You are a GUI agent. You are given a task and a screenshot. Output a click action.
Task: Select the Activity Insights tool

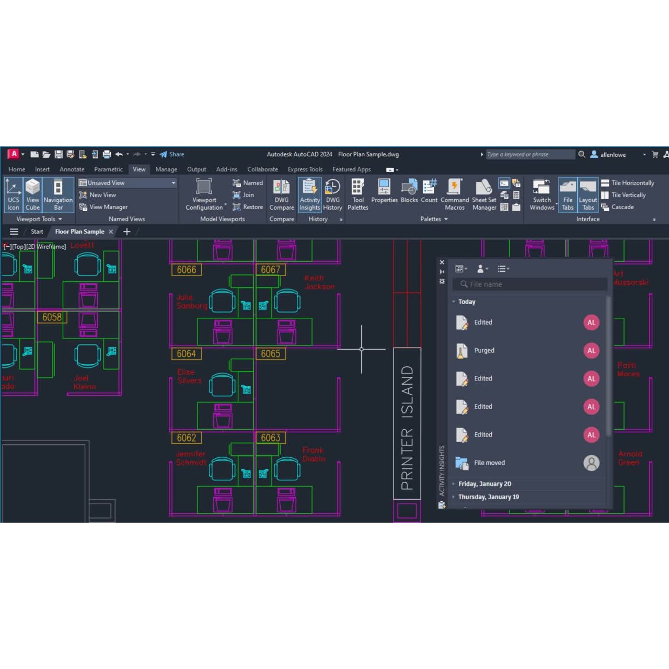point(309,194)
